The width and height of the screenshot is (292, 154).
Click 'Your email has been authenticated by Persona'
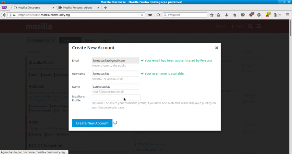click(178, 61)
